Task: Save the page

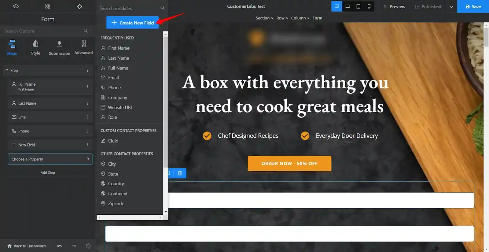Action: [473, 6]
